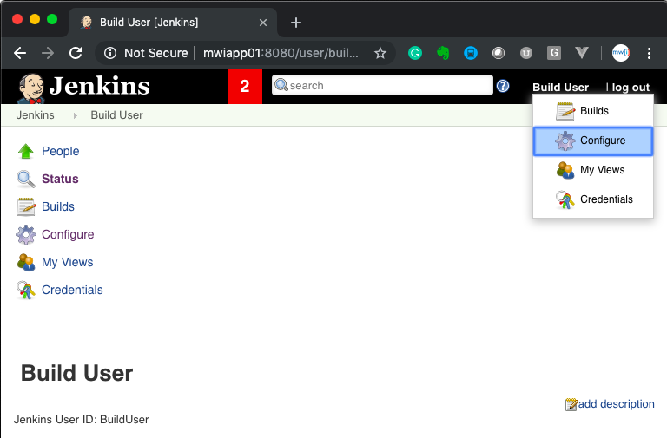Click the browser address bar URL
Image resolution: width=667 pixels, height=438 pixels.
pos(281,53)
